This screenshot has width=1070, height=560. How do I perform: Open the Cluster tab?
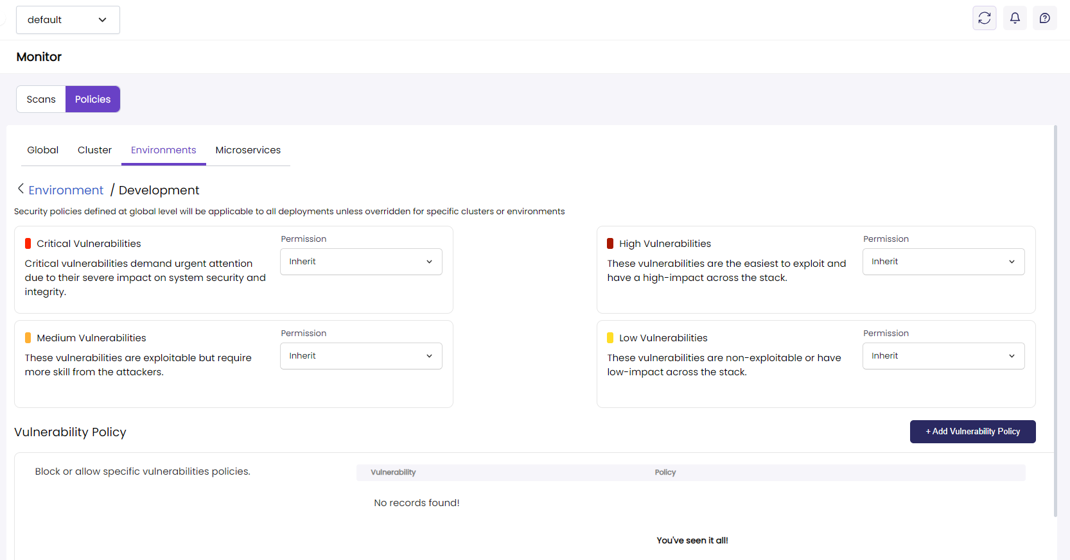[94, 150]
